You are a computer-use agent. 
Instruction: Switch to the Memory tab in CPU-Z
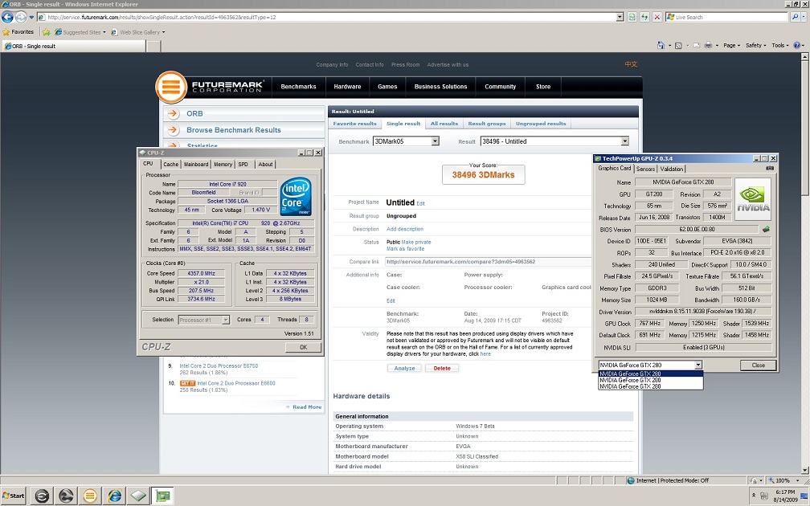[x=223, y=164]
